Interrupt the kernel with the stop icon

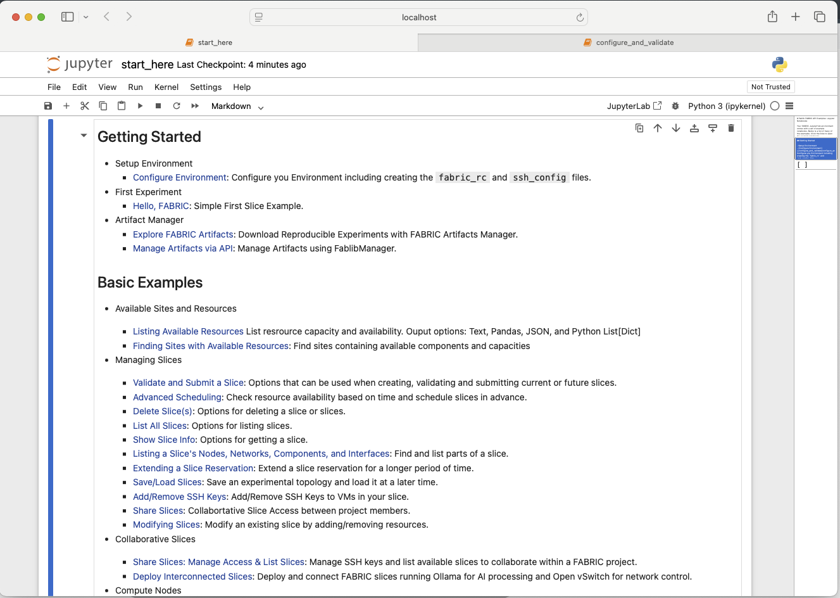158,106
